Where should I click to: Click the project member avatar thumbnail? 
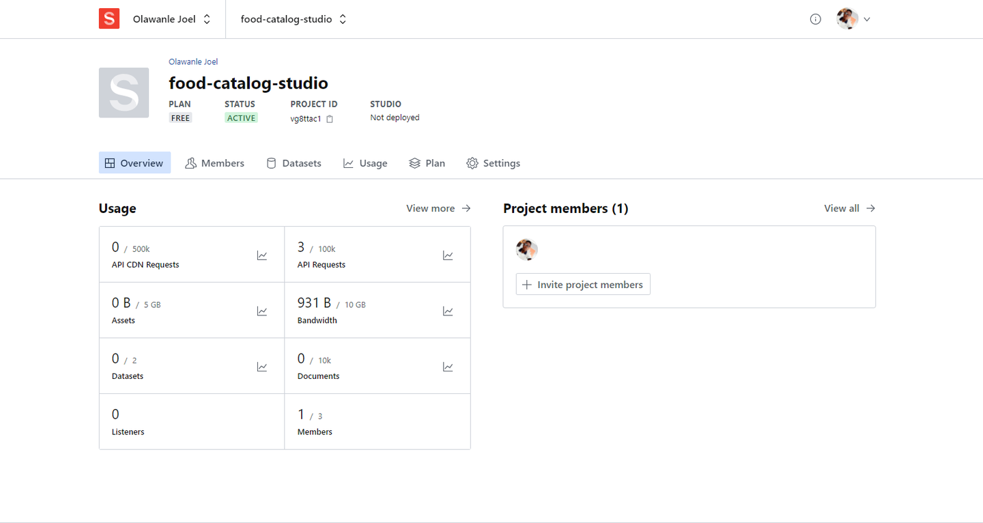(x=526, y=249)
